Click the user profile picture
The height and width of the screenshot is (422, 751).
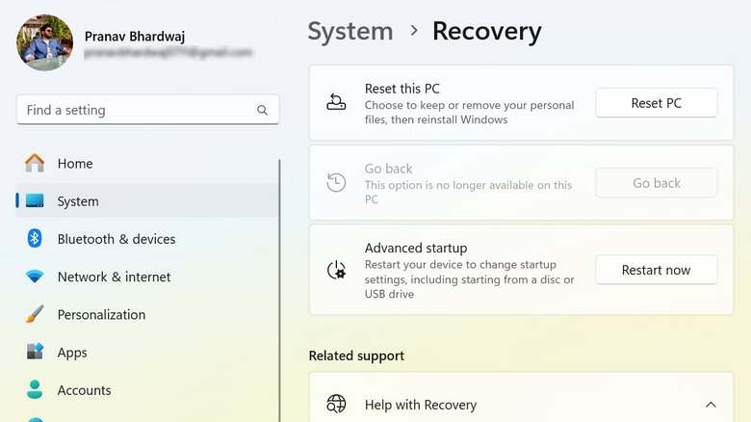click(44, 42)
